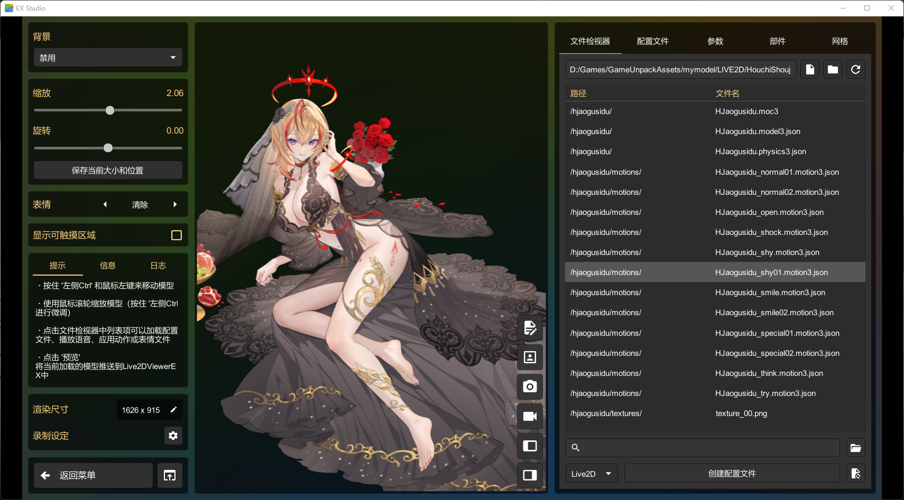Select the 提示 tab
This screenshot has width=904, height=500.
click(58, 266)
